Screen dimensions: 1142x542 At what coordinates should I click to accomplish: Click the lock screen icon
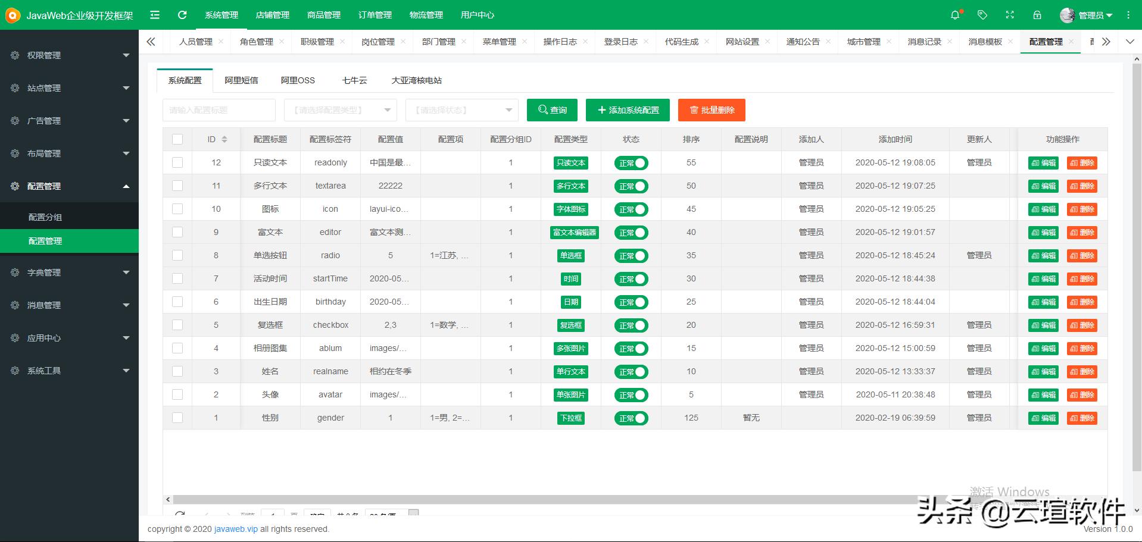(x=1037, y=15)
